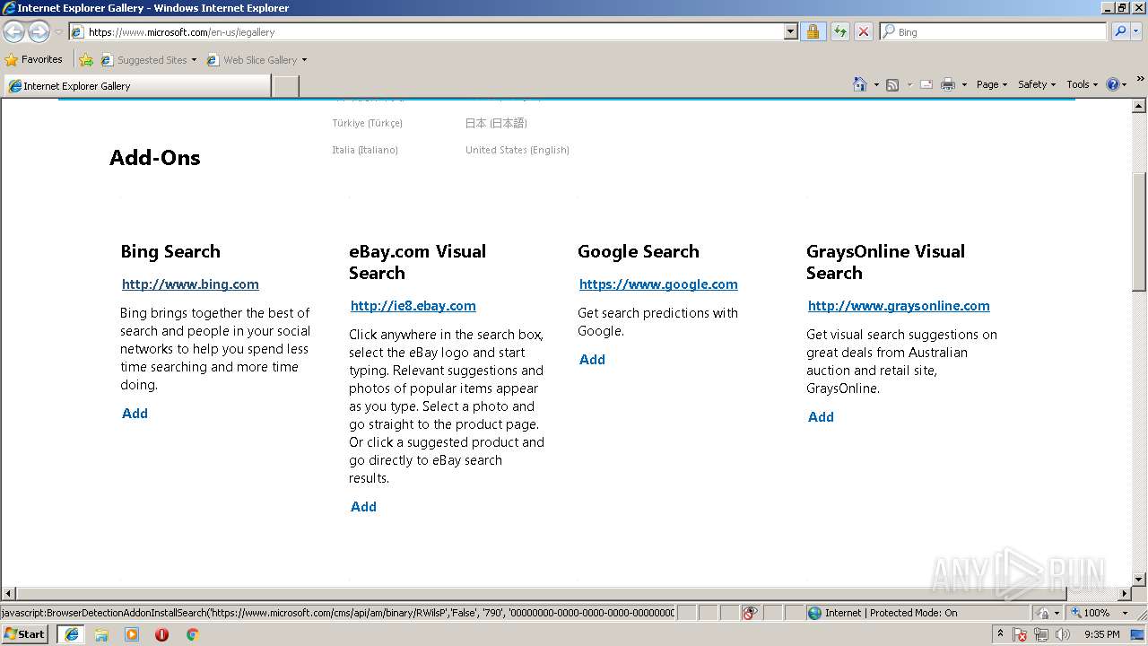Click the address bar URL field
This screenshot has height=646, width=1148.
(426, 31)
